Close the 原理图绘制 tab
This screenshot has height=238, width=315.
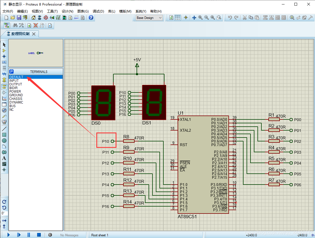pos(34,34)
